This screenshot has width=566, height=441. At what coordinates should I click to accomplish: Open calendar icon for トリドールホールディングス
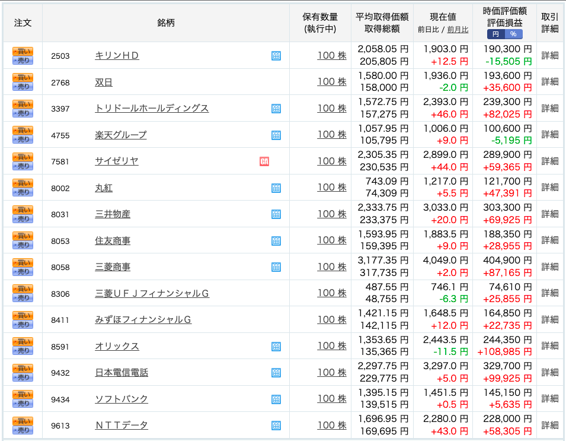pyautogui.click(x=276, y=109)
